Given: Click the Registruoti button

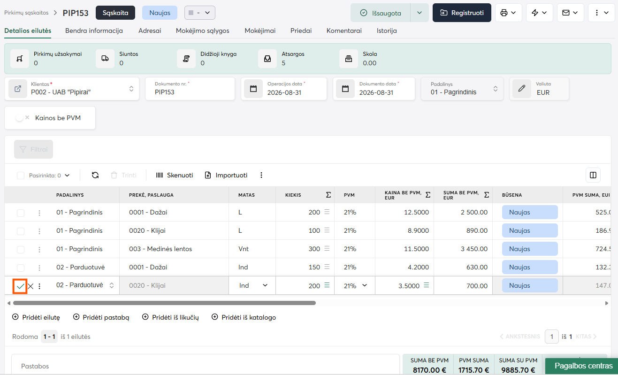Looking at the screenshot, I should 462,13.
